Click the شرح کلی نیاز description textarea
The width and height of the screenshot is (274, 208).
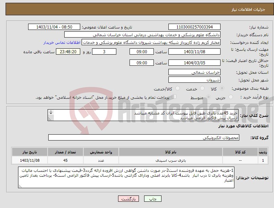(143, 115)
